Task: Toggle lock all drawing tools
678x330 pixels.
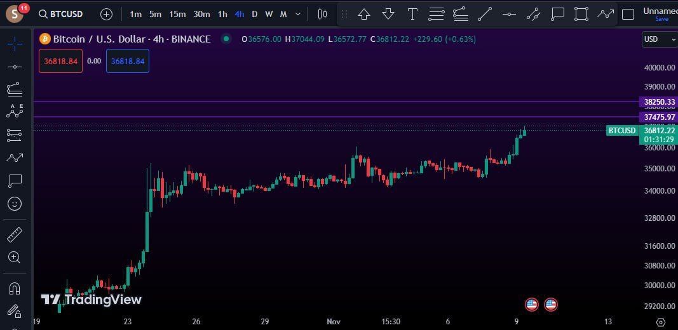Action: coord(15,311)
